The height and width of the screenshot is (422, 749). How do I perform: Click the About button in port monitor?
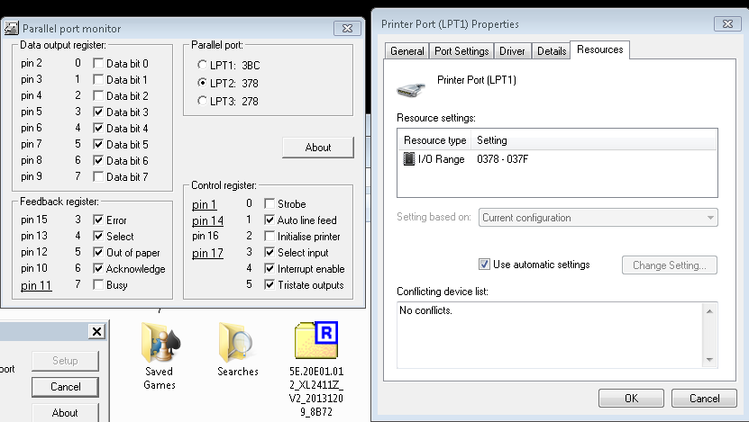317,148
